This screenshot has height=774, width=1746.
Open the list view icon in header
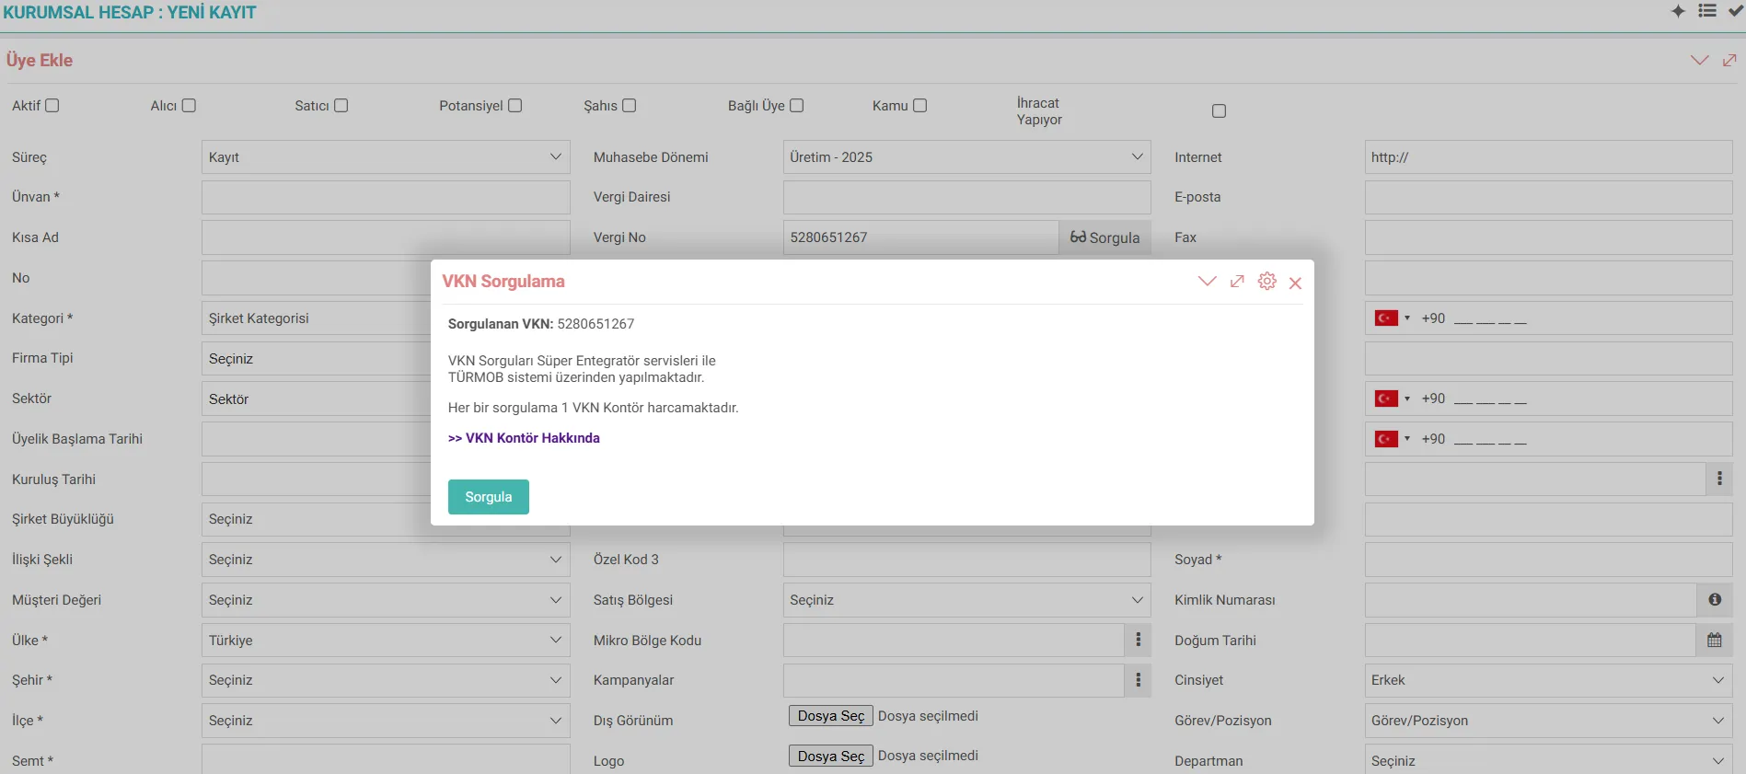tap(1707, 11)
